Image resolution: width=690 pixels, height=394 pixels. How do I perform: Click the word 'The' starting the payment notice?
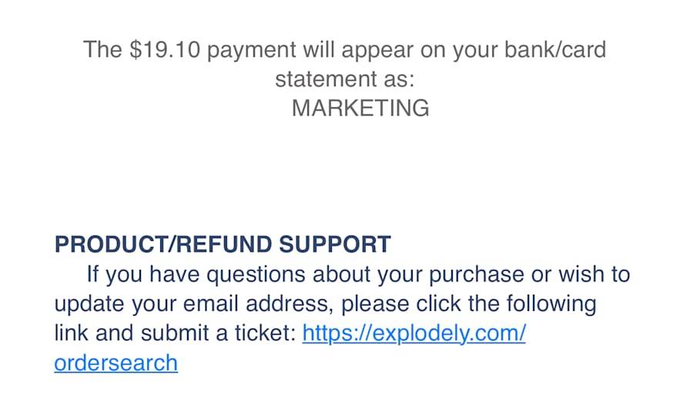click(x=102, y=49)
